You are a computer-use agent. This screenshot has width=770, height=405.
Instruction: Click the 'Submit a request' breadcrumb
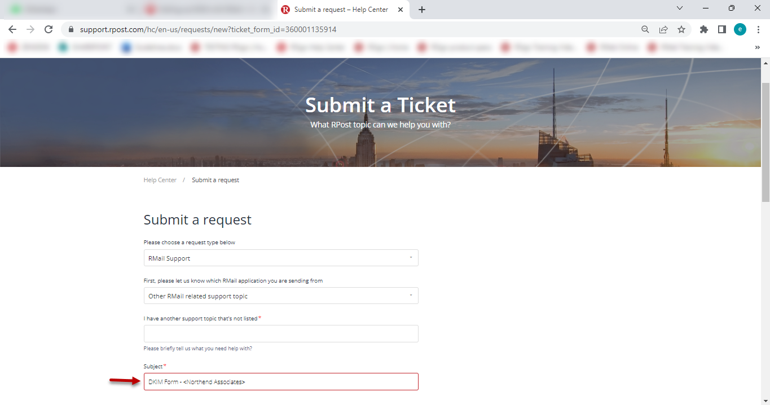215,180
